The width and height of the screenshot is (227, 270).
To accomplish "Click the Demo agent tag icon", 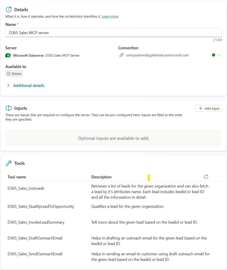I will tap(9, 74).
